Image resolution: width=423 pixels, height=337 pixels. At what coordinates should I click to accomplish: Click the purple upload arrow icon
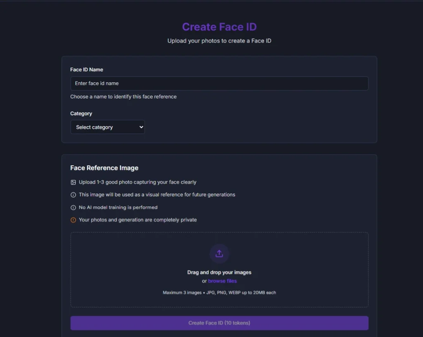219,253
